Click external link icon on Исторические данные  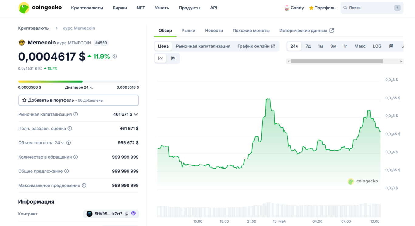[332, 31]
